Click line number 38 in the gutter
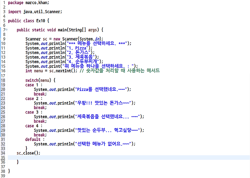 pos(3,171)
